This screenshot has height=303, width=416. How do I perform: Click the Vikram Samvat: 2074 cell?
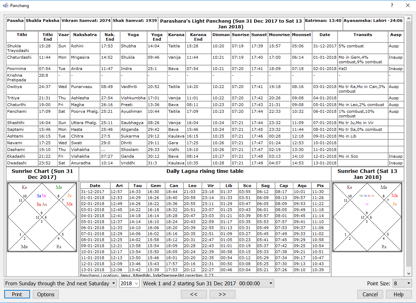point(86,24)
